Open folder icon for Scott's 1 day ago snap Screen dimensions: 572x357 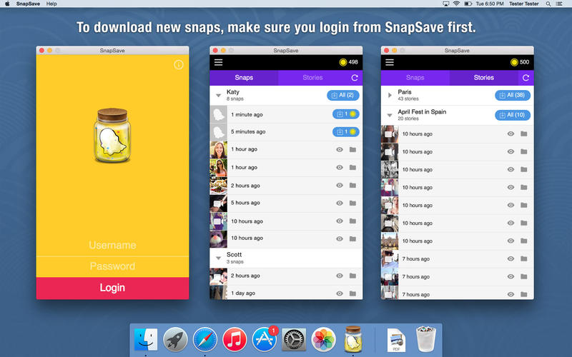(352, 293)
